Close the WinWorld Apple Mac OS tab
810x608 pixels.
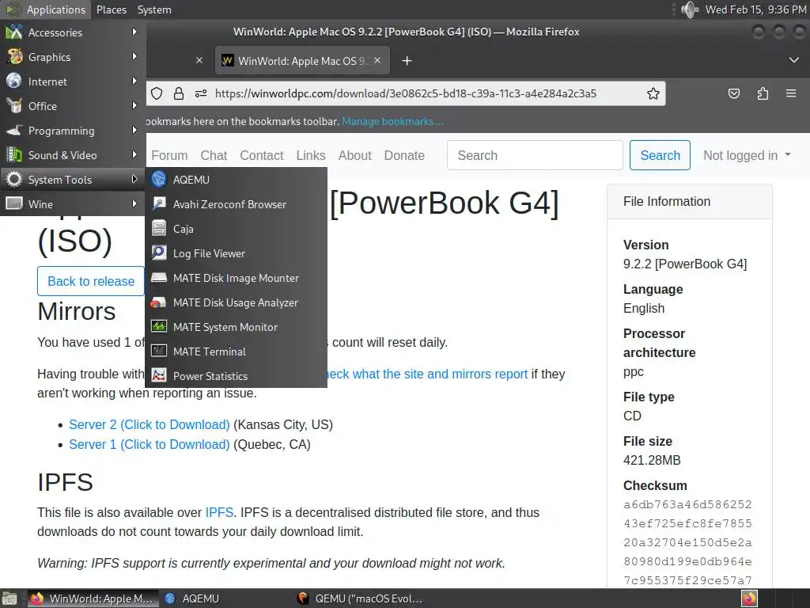[377, 60]
